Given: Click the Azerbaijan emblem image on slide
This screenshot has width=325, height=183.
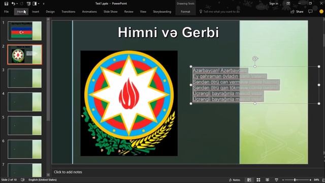Looking at the screenshot, I should (x=129, y=103).
